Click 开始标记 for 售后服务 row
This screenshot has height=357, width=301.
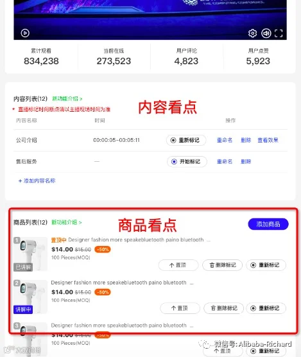click(187, 162)
